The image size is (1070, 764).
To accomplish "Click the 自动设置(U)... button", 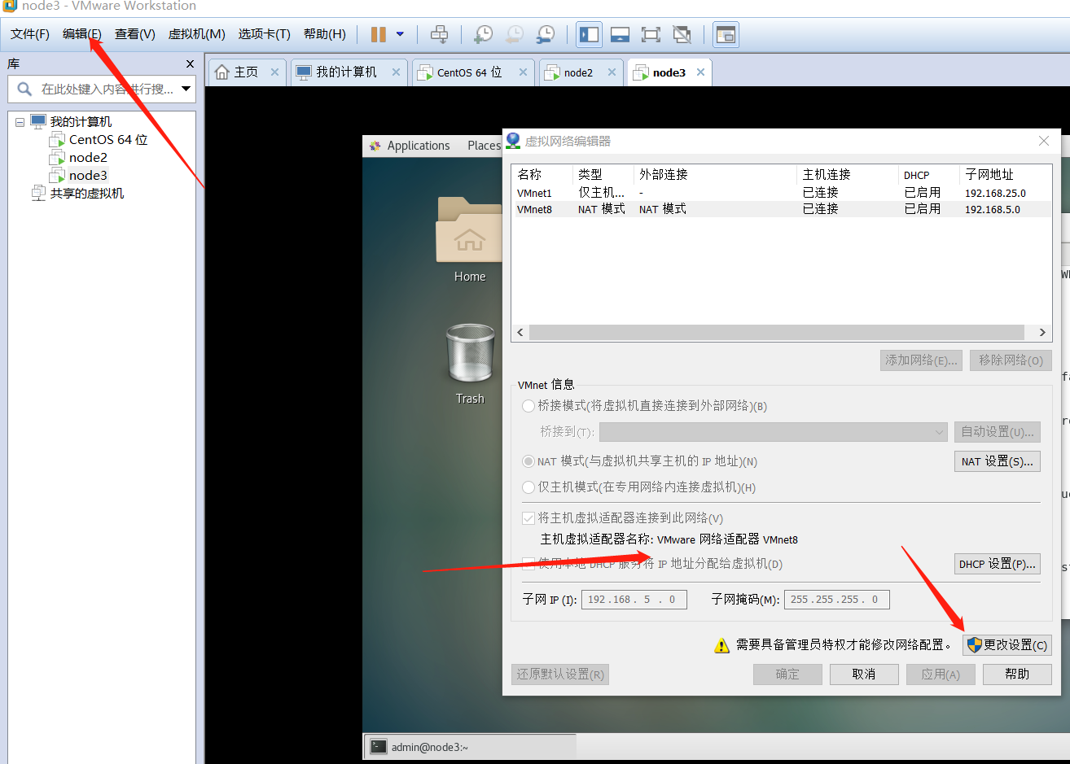I will click(x=998, y=431).
